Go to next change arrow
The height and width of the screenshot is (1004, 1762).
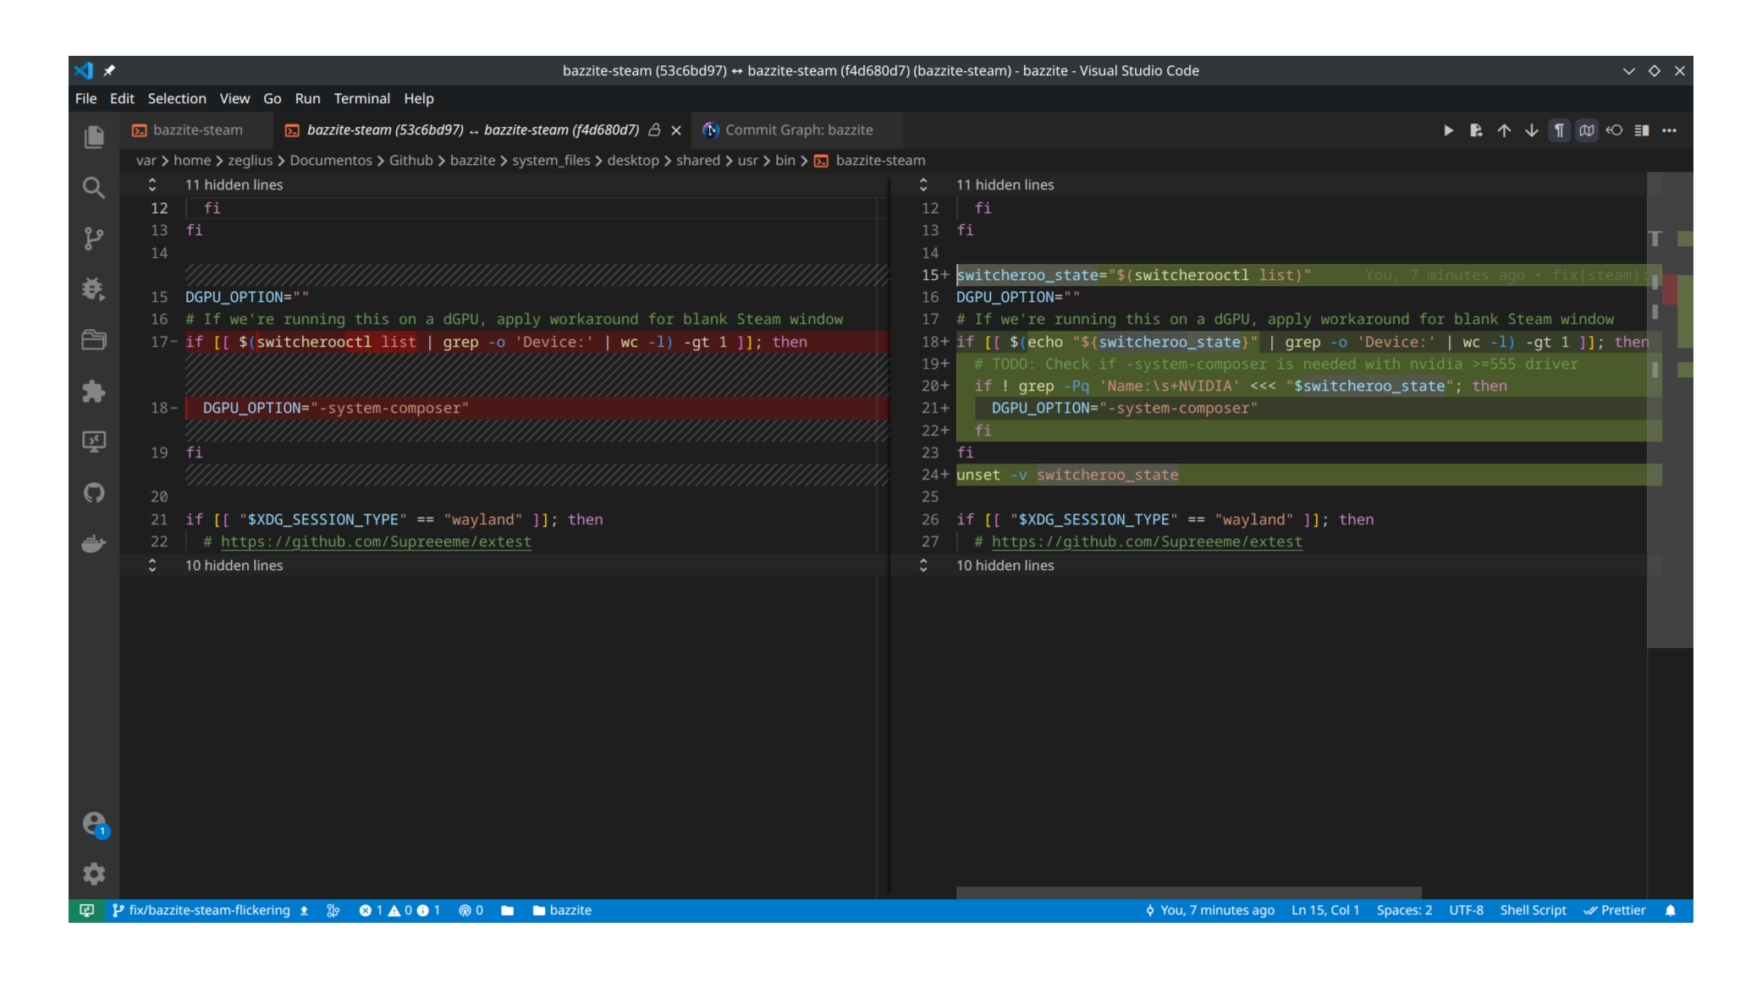1532,130
